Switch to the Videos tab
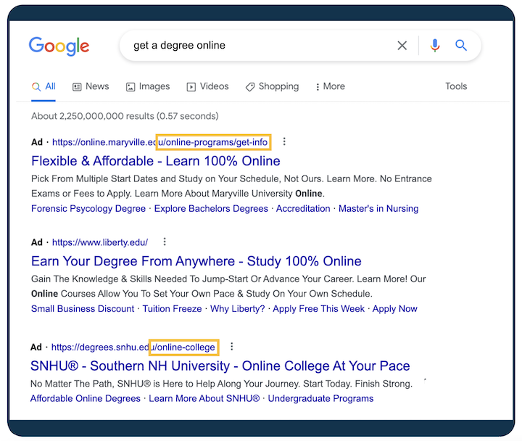 208,86
